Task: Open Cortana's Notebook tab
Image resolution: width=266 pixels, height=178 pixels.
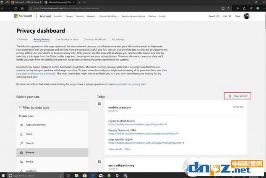Action: (95, 39)
